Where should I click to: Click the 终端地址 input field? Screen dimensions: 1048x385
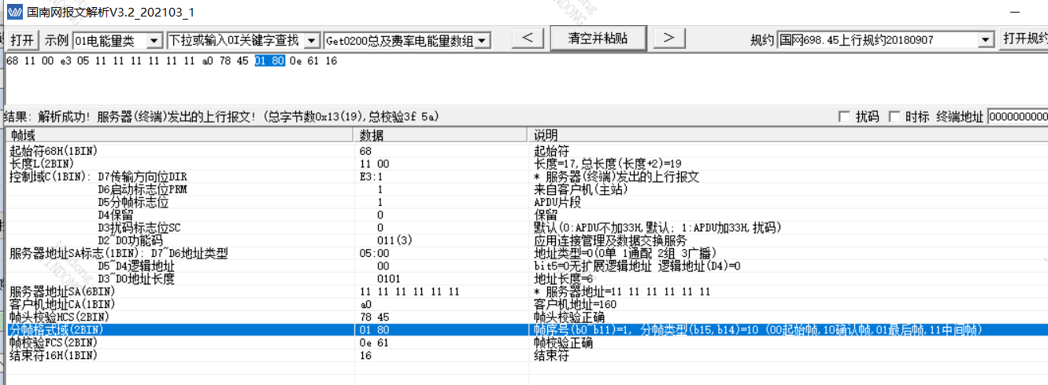1017,117
